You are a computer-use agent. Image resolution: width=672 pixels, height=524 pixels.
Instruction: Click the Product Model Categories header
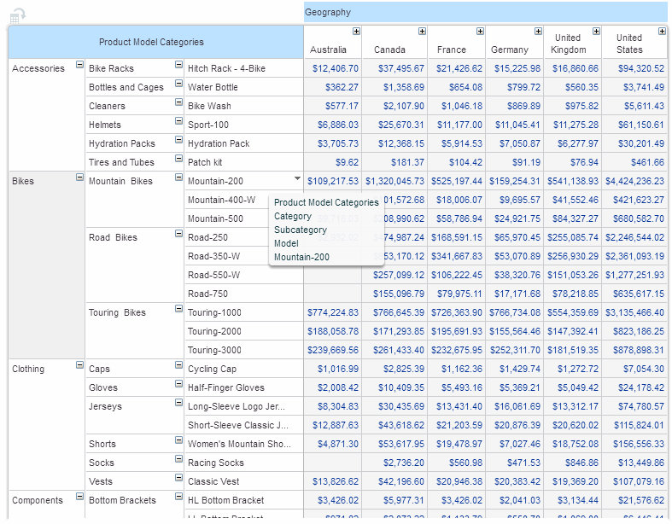click(151, 43)
